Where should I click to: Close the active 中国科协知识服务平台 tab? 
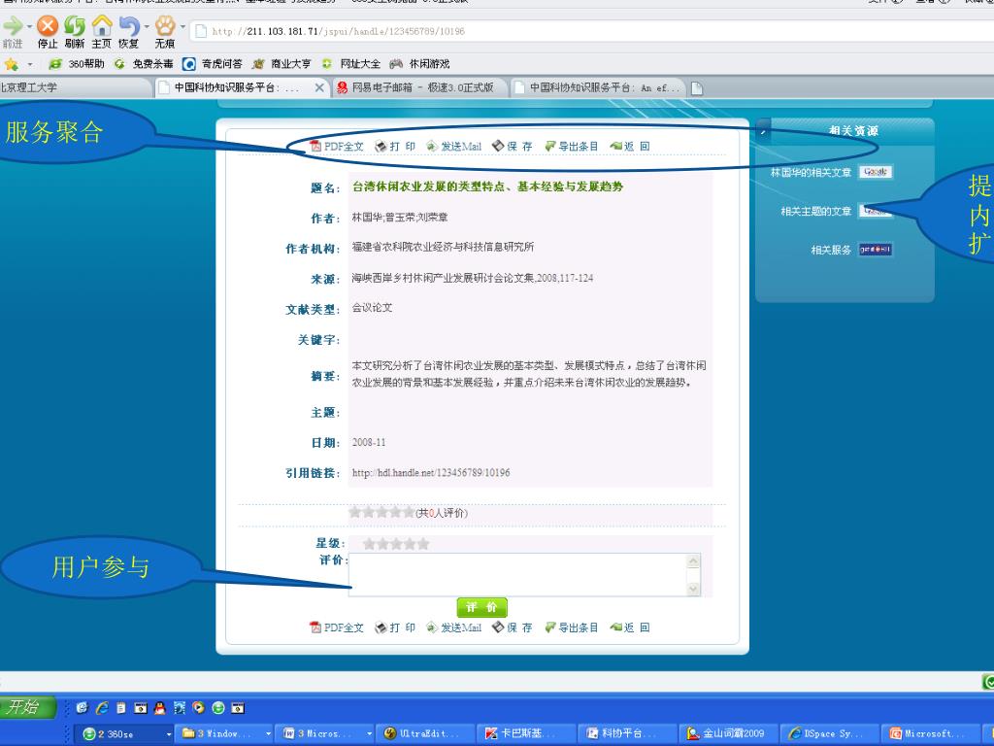(x=320, y=87)
